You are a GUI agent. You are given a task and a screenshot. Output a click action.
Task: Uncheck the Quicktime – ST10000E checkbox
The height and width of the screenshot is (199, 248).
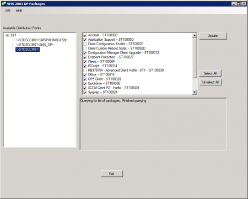click(x=85, y=84)
